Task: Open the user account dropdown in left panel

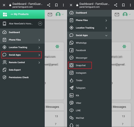Action: coord(60,14)
